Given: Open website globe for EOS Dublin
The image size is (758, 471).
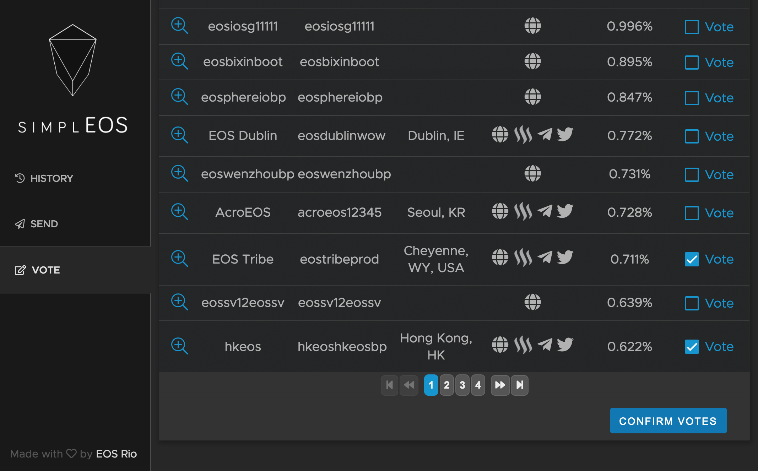Looking at the screenshot, I should click(x=500, y=135).
